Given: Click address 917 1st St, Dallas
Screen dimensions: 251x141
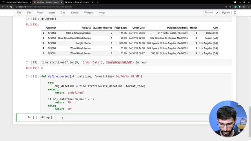Looking at the screenshot, I should pyautogui.click(x=173, y=33).
